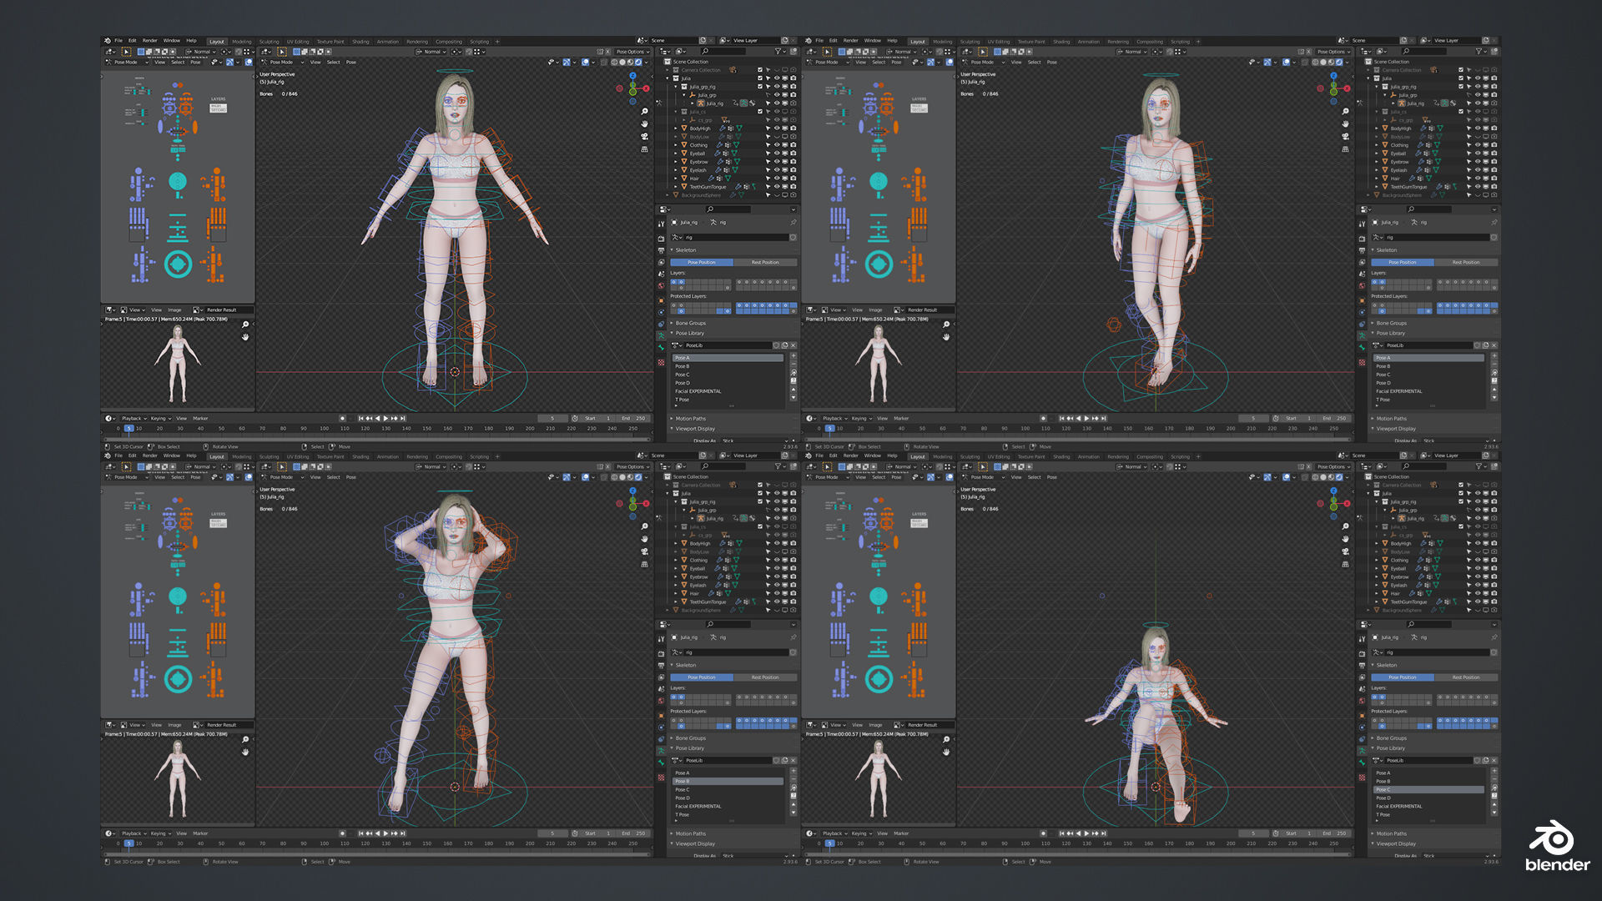Hide Clothing using its eye icon in top-right window

1478,145
